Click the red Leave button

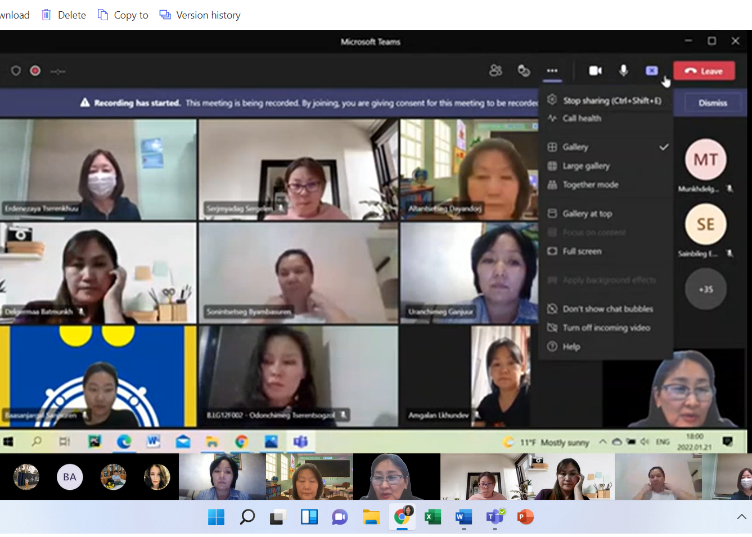(704, 71)
